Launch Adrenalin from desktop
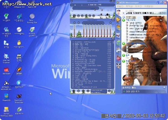The image size is (168, 120). coord(6,71)
